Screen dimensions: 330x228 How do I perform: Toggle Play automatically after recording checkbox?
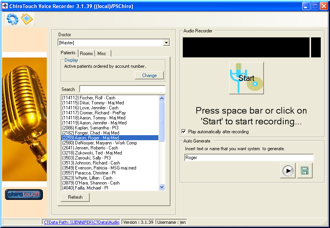tap(184, 132)
